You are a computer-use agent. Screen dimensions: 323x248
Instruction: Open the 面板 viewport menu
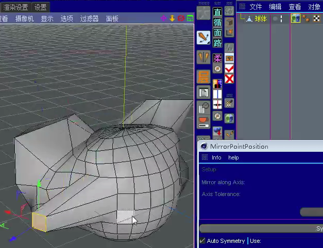pyautogui.click(x=112, y=19)
